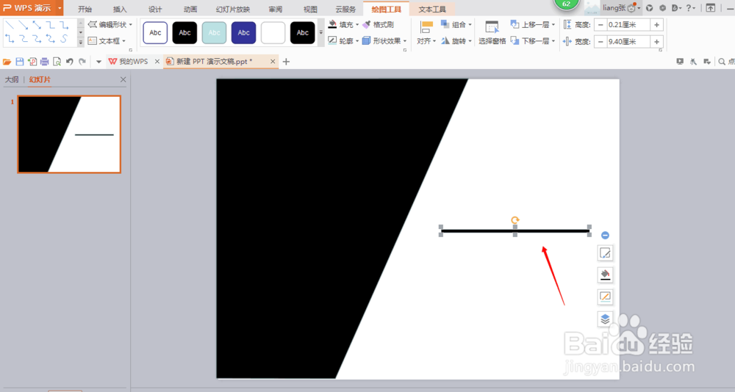Viewport: 735px width, 392px height.
Task: Open Print Preview
Action: (57, 62)
